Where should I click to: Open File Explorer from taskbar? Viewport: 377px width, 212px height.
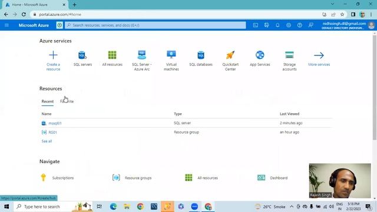point(127,207)
